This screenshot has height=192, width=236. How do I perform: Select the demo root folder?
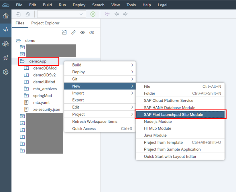(x=30, y=40)
